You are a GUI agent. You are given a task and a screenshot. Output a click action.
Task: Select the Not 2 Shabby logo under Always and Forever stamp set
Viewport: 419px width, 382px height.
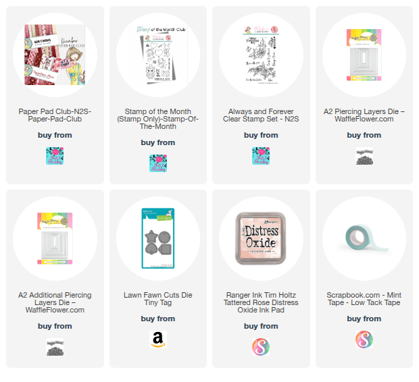[261, 156]
